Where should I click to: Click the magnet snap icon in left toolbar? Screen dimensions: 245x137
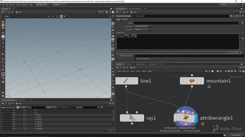(3, 70)
